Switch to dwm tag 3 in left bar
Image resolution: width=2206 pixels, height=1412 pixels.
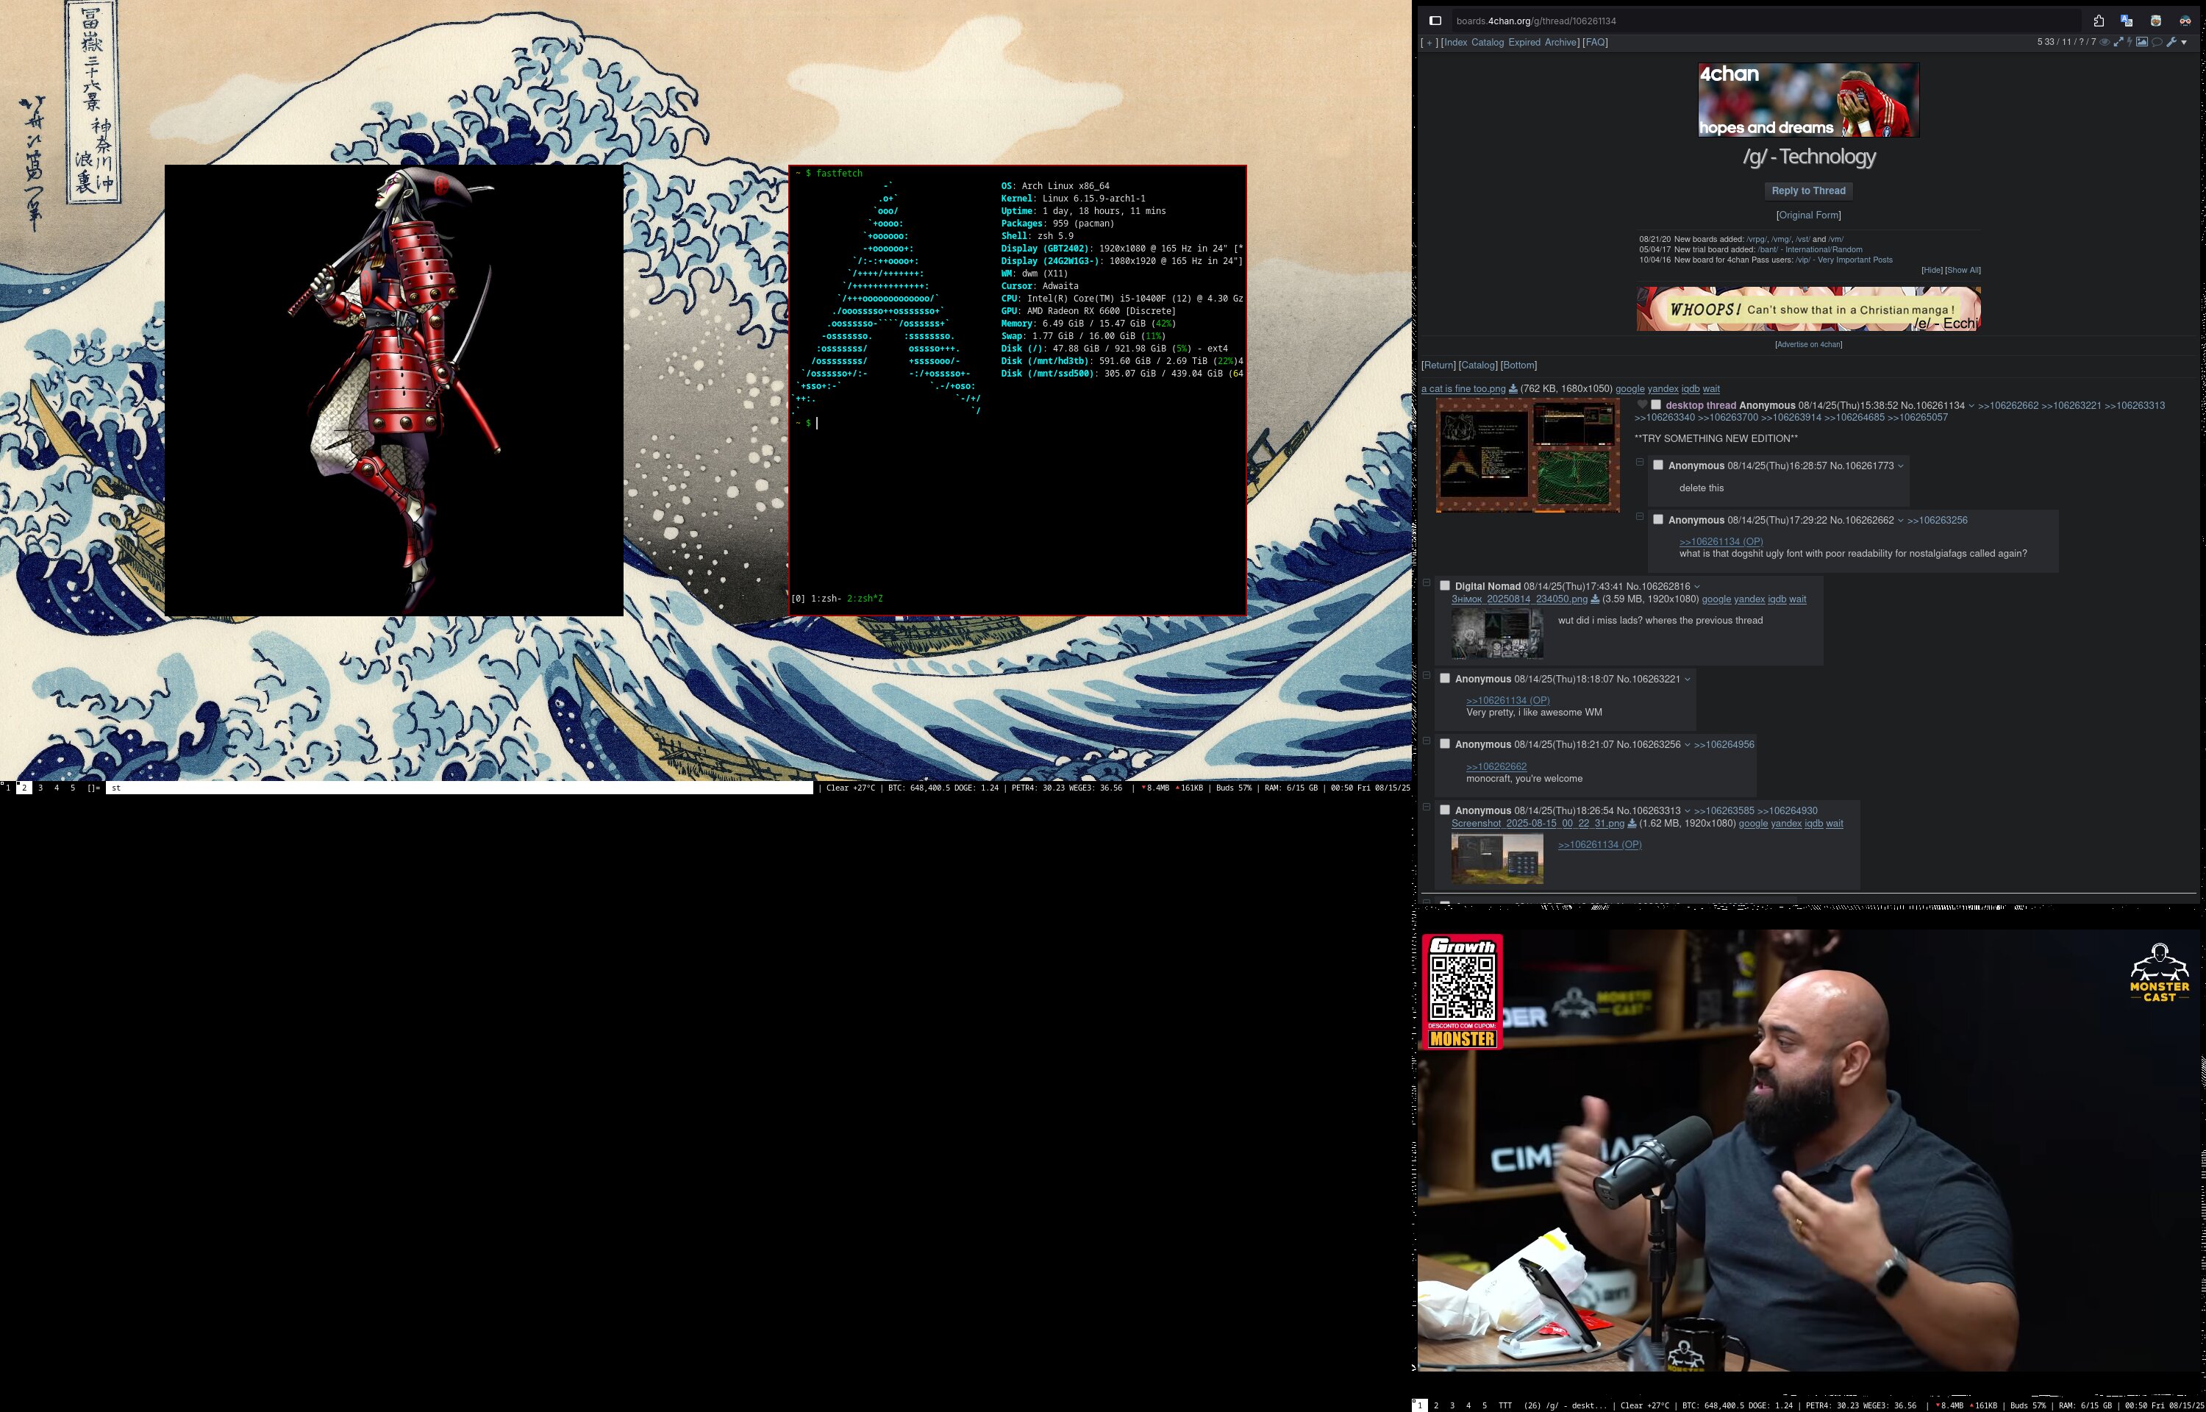click(40, 788)
